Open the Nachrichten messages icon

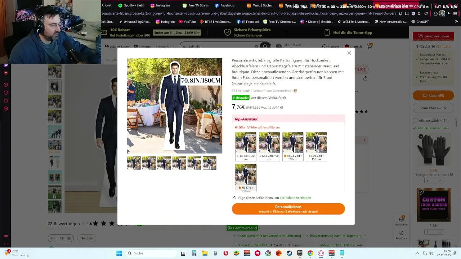pos(401,220)
